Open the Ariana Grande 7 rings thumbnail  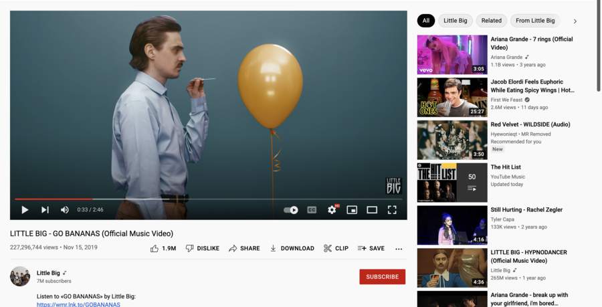click(452, 54)
